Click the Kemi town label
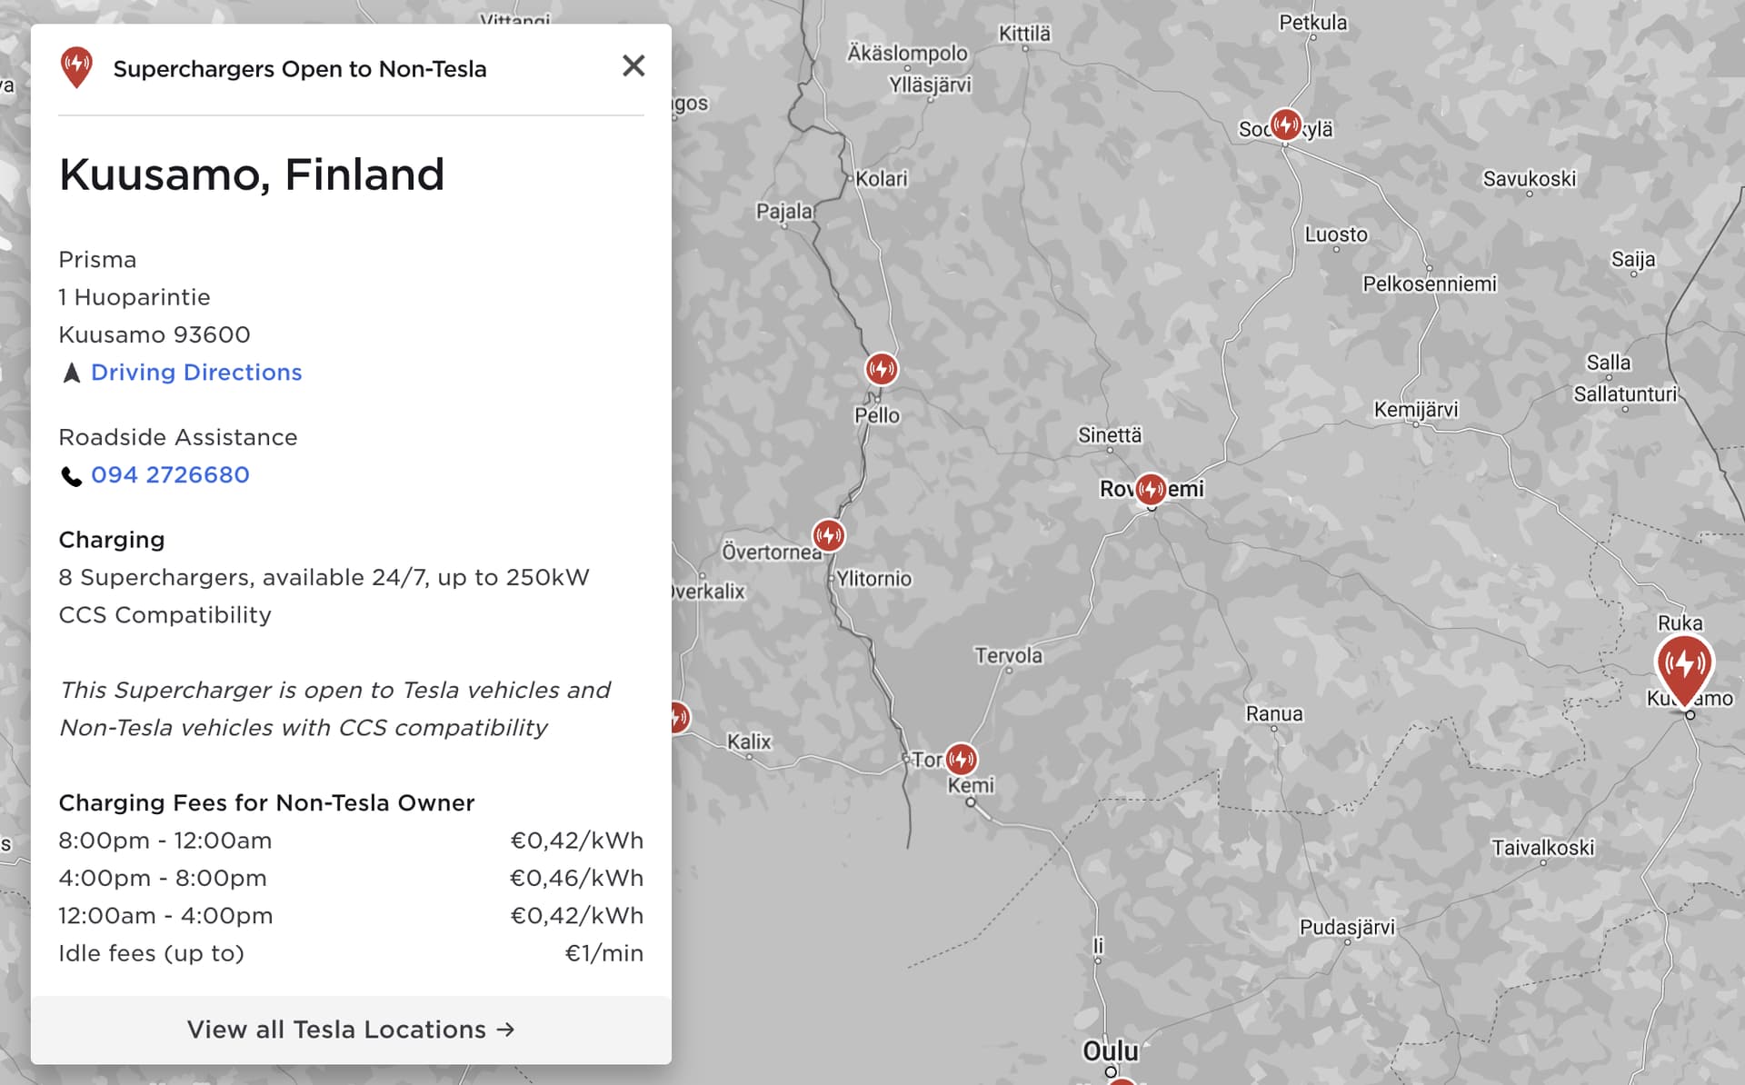The height and width of the screenshot is (1085, 1745). coord(971,785)
